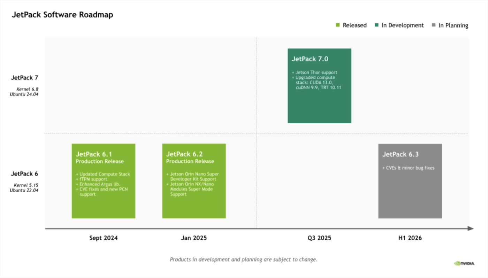Click Production Release under JetPack 6.1
Viewport: 488px width, 278px height.
pos(100,161)
